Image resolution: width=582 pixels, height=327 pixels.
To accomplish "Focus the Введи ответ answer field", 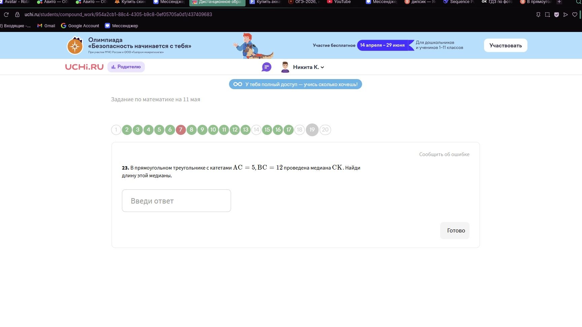I will pyautogui.click(x=176, y=201).
